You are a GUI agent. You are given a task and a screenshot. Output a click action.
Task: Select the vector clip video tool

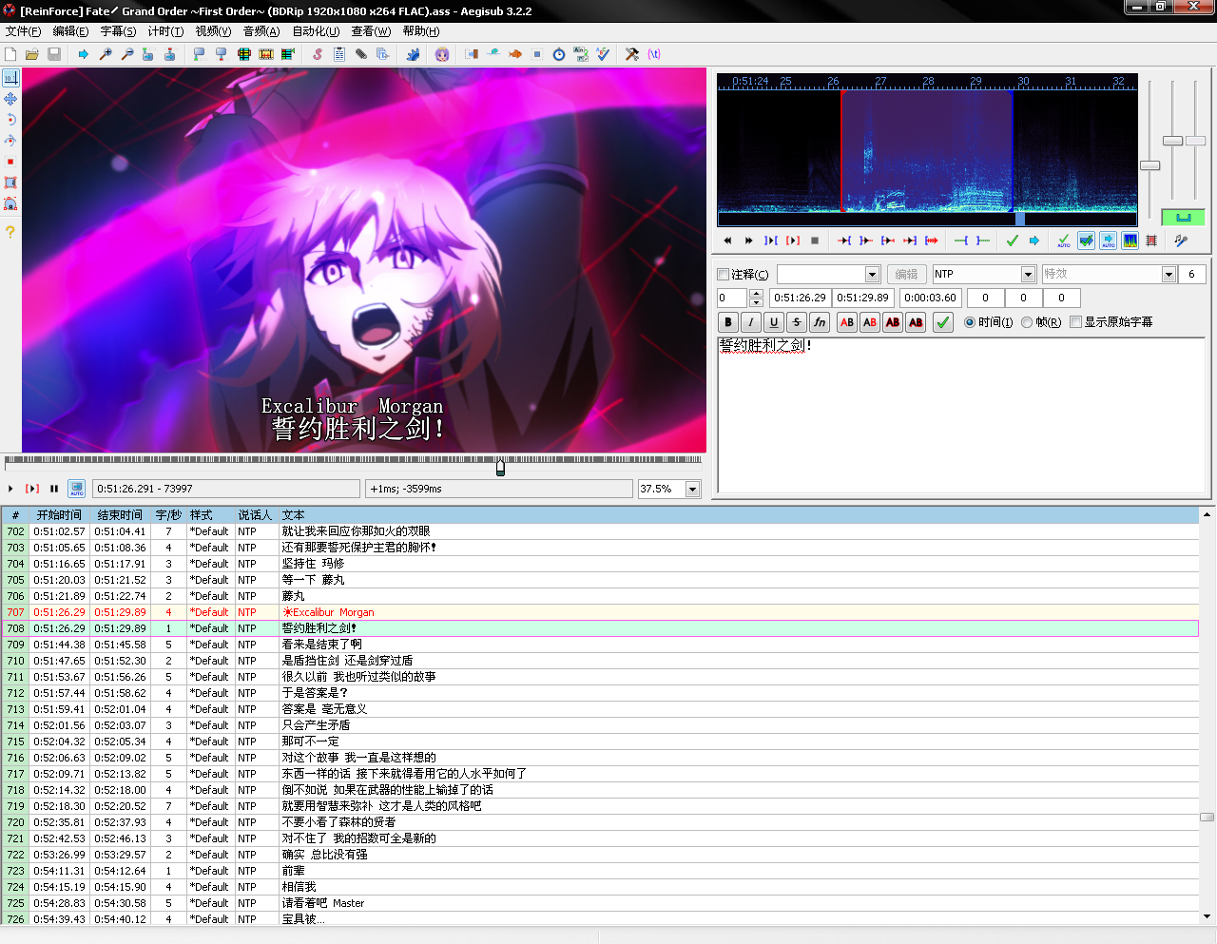tap(10, 203)
